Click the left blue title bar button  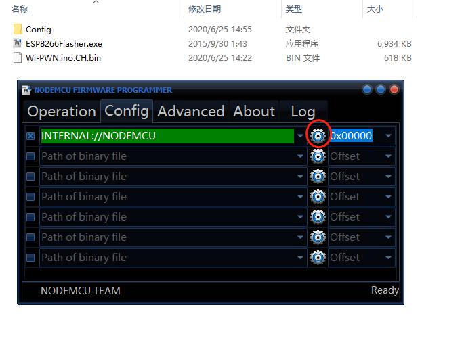pos(367,89)
